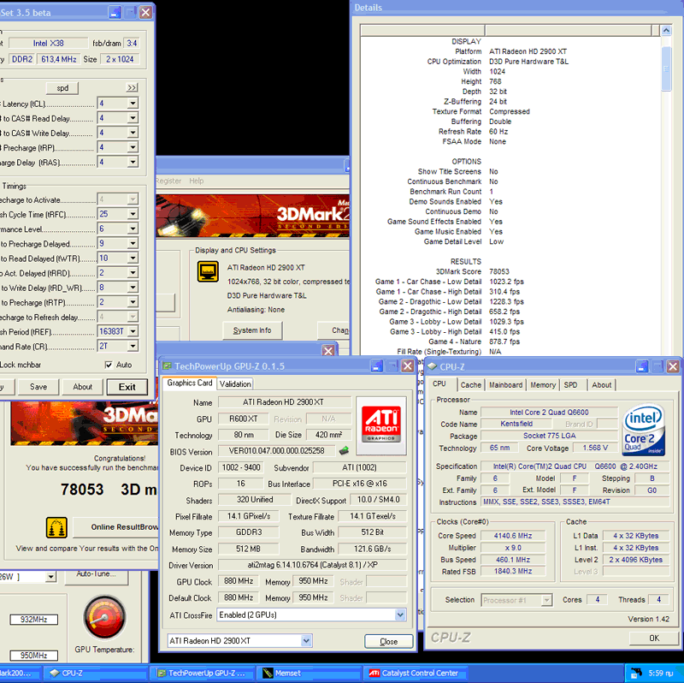Open the RAS# to CAS# Read Delay dropdown
Image resolution: width=684 pixels, height=683 pixels.
tap(133, 118)
